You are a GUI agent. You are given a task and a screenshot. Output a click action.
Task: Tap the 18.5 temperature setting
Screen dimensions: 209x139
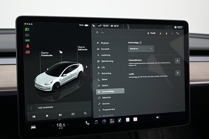click(61, 125)
